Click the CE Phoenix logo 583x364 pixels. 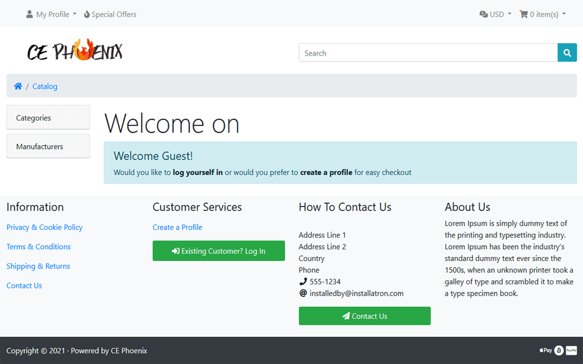click(75, 50)
